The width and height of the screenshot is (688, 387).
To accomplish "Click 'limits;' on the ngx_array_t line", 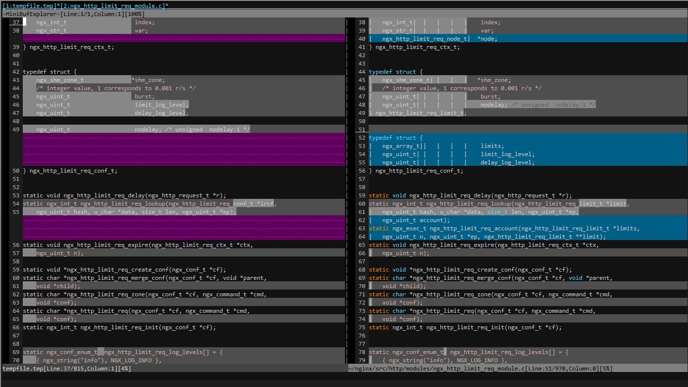I will pos(492,146).
